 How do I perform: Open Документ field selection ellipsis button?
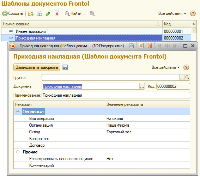[142, 86]
